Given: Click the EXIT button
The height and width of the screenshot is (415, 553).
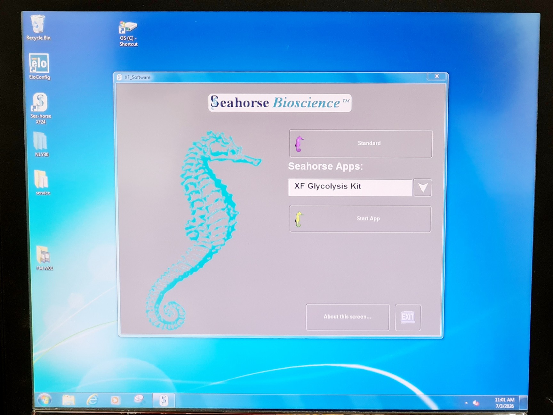Looking at the screenshot, I should click(x=408, y=317).
